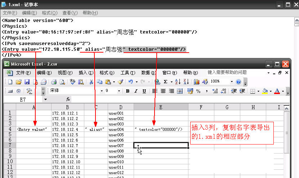Open the zoom 100% dropdown

coord(232,82)
